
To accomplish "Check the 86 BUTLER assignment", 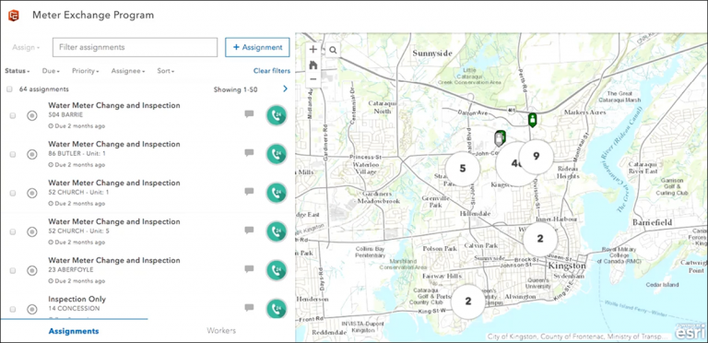I will tap(13, 154).
